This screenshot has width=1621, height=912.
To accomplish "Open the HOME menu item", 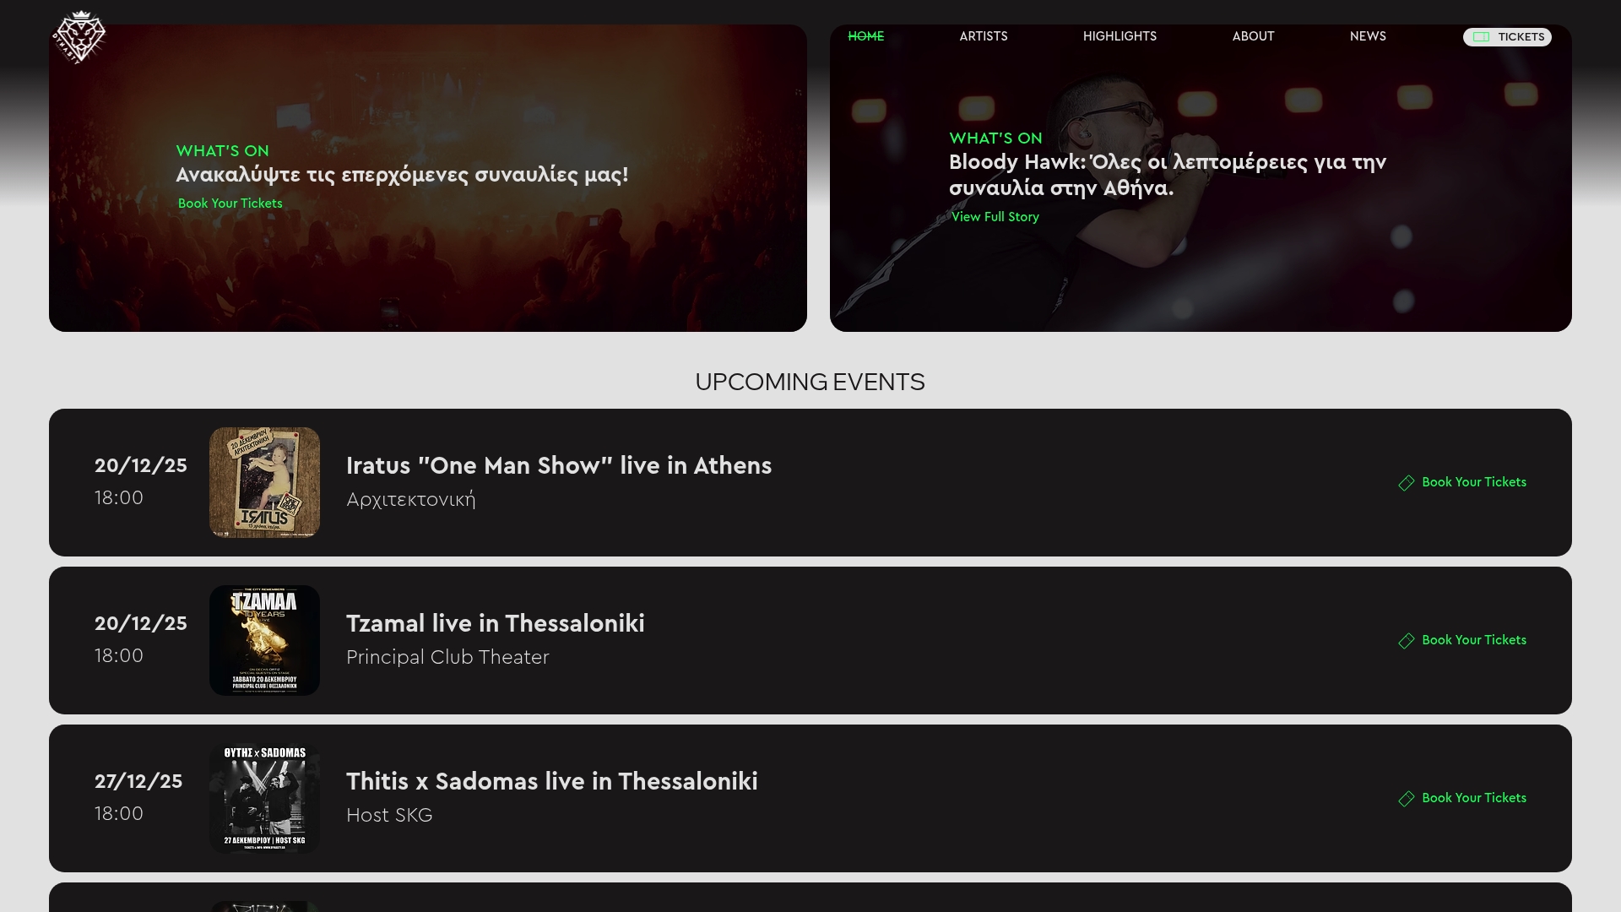I will tap(865, 36).
